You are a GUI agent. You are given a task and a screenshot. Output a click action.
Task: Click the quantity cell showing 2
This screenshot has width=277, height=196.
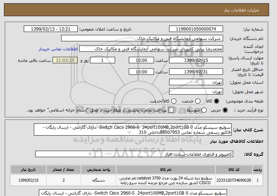64,180
